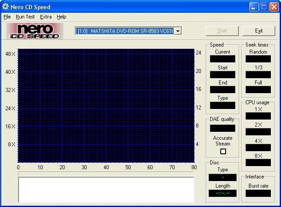This screenshot has width=281, height=207.
Task: Click the Nero CD Speed logo
Action: [x=35, y=31]
